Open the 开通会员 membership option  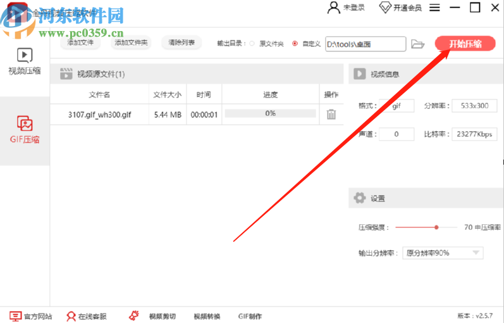coord(400,8)
